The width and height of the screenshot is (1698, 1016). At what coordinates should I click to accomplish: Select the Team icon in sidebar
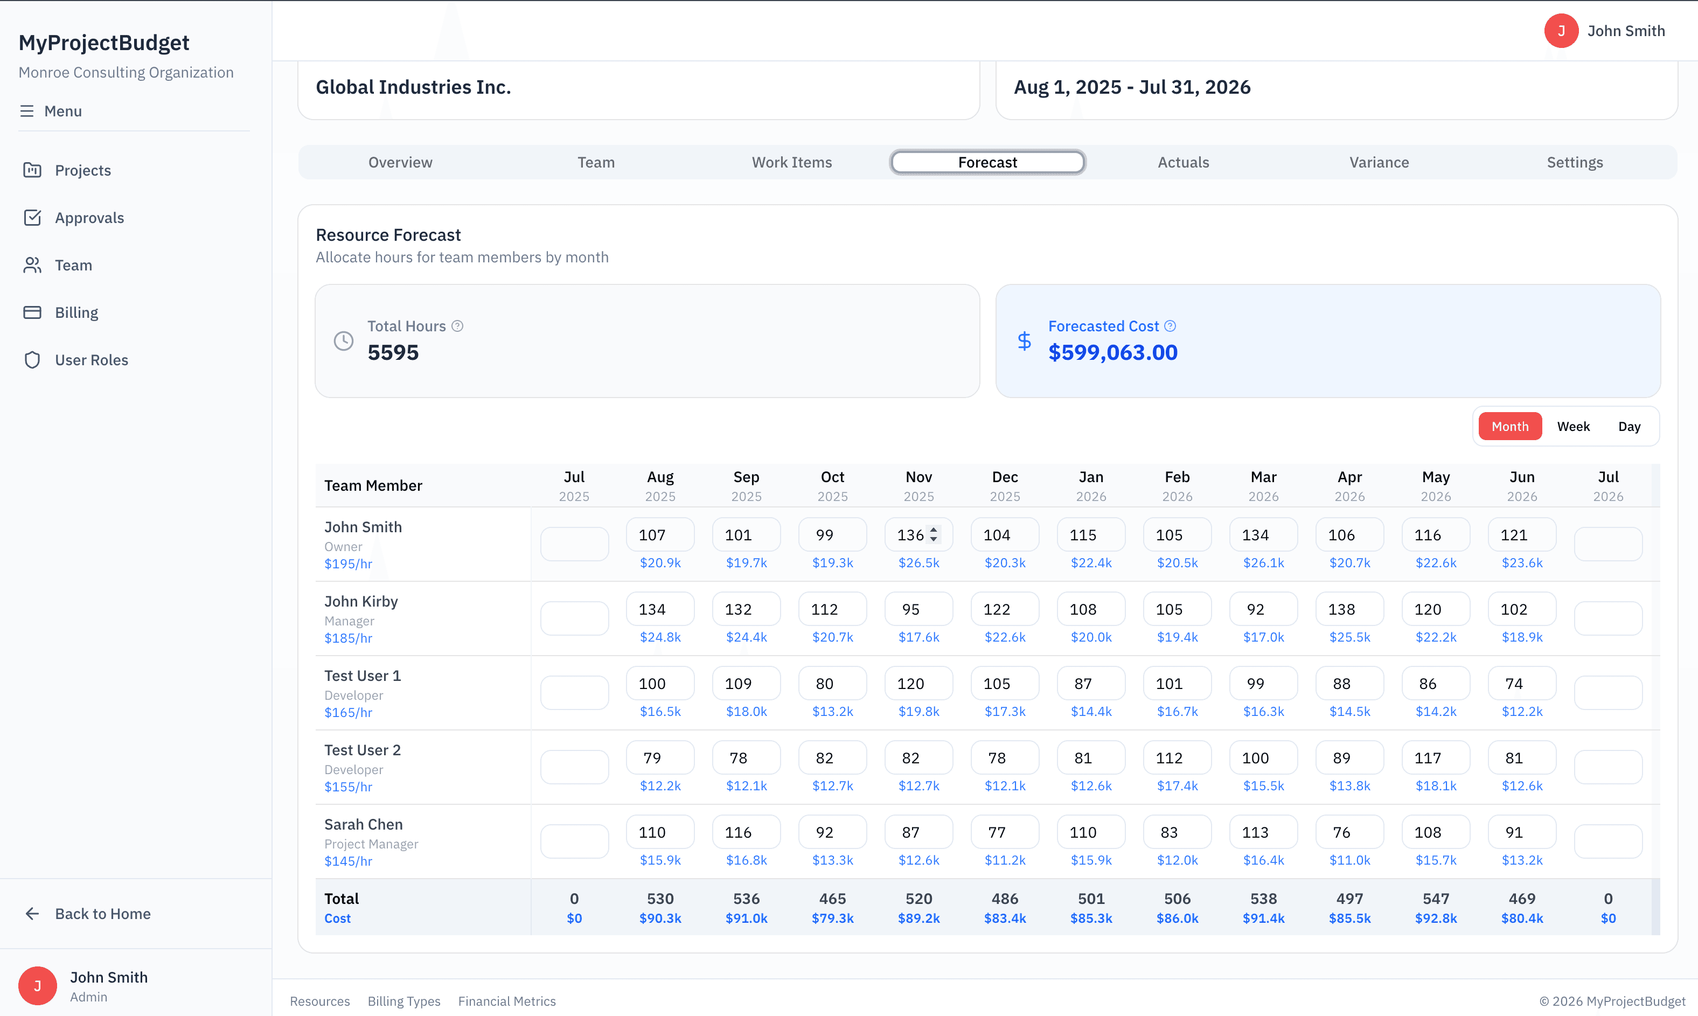tap(32, 265)
